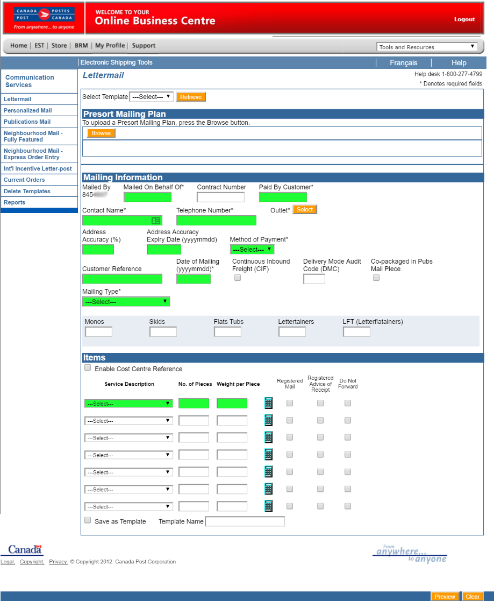Select Personalized Mail in the sidebar
This screenshot has height=601, width=494.
pos(39,110)
